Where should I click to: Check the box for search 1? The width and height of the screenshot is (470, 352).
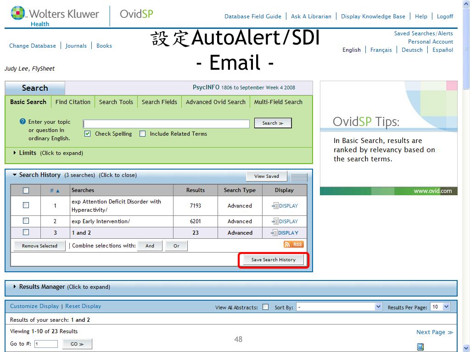click(26, 205)
